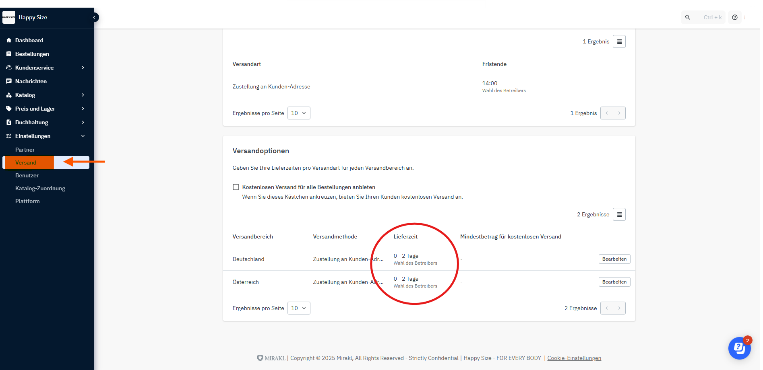Collapse the sidebar with the arrow icon
763x370 pixels.
click(94, 17)
